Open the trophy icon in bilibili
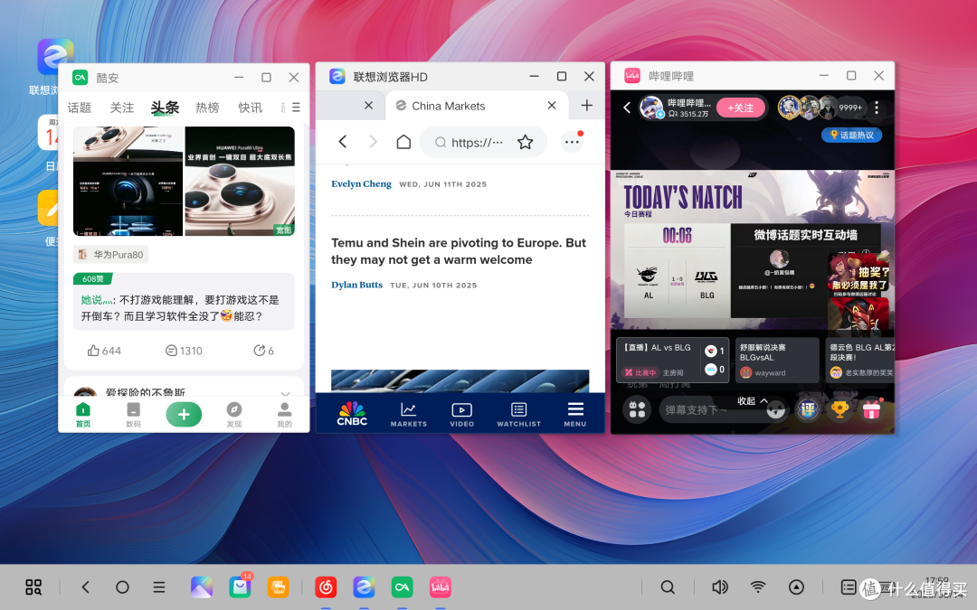Screen dimensions: 977x610 (839, 409)
